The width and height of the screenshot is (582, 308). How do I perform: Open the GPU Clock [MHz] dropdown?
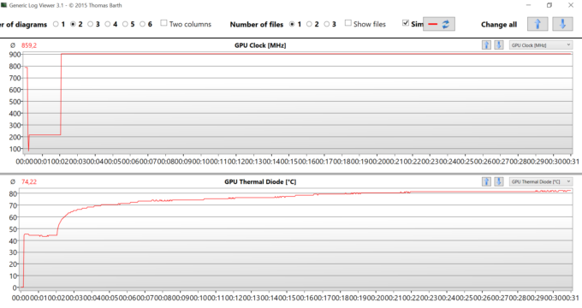(540, 45)
